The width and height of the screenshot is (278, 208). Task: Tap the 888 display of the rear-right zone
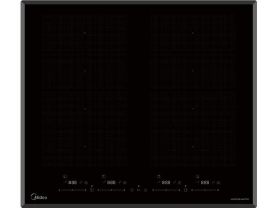[166, 183]
